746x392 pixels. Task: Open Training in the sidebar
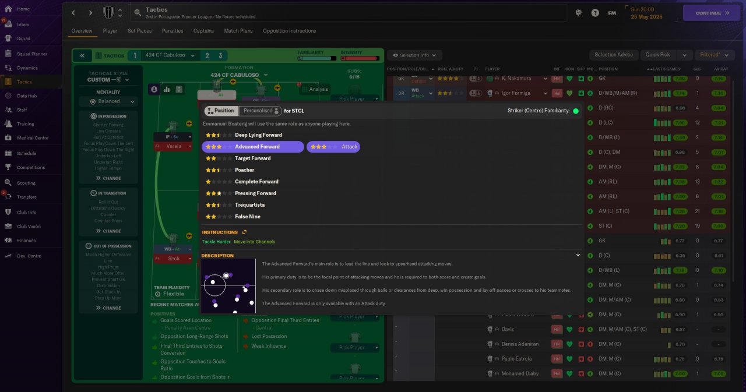coord(25,123)
